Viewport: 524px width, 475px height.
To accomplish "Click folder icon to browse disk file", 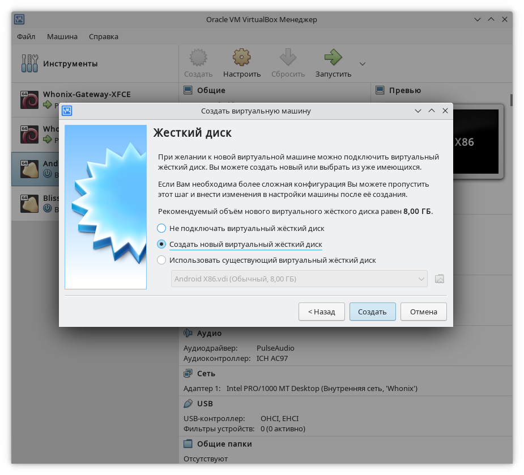I will click(439, 279).
